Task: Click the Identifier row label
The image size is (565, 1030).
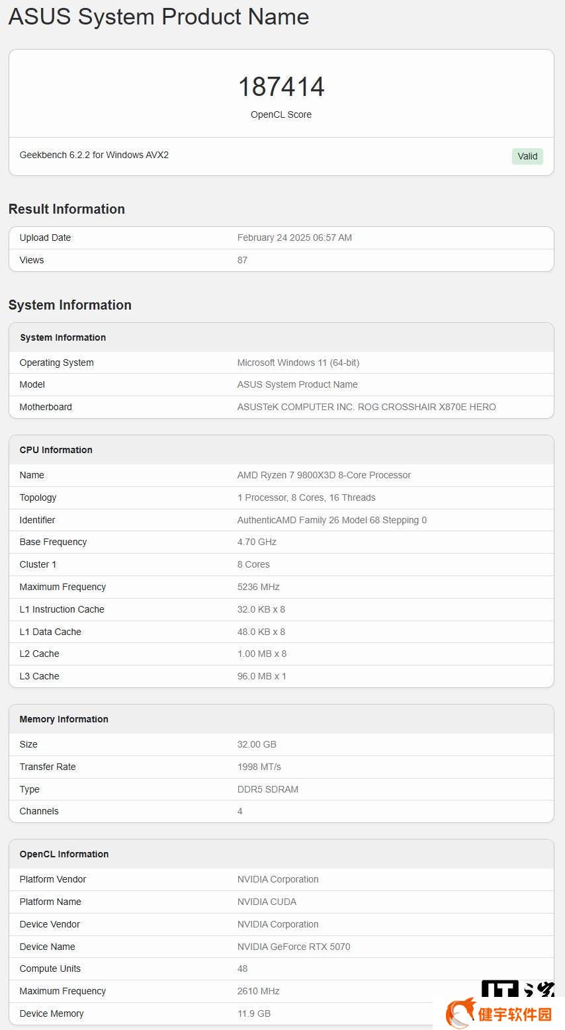Action: point(37,520)
